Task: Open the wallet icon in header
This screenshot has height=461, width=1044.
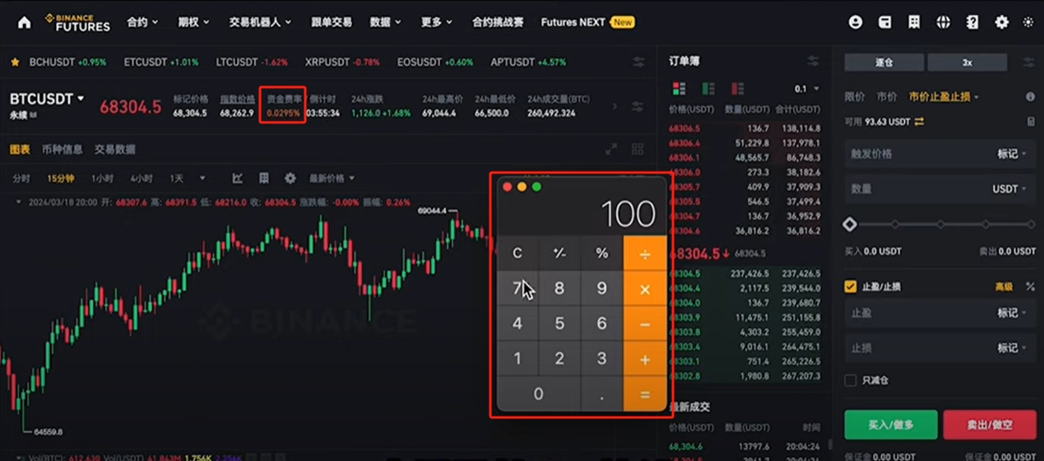Action: pyautogui.click(x=884, y=22)
